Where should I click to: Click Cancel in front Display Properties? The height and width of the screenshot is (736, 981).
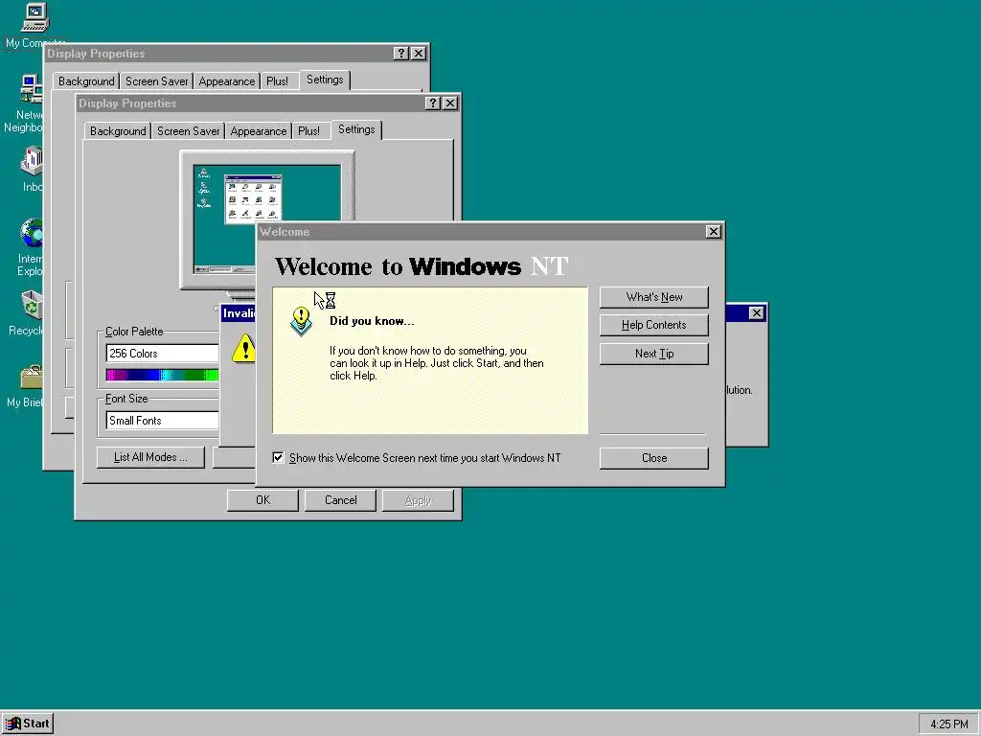340,500
